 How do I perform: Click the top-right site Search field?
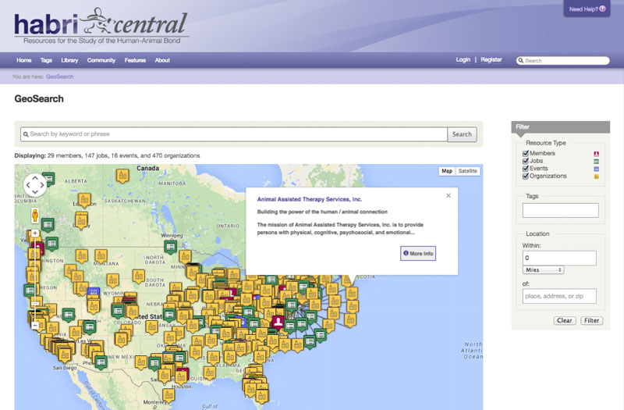(562, 61)
